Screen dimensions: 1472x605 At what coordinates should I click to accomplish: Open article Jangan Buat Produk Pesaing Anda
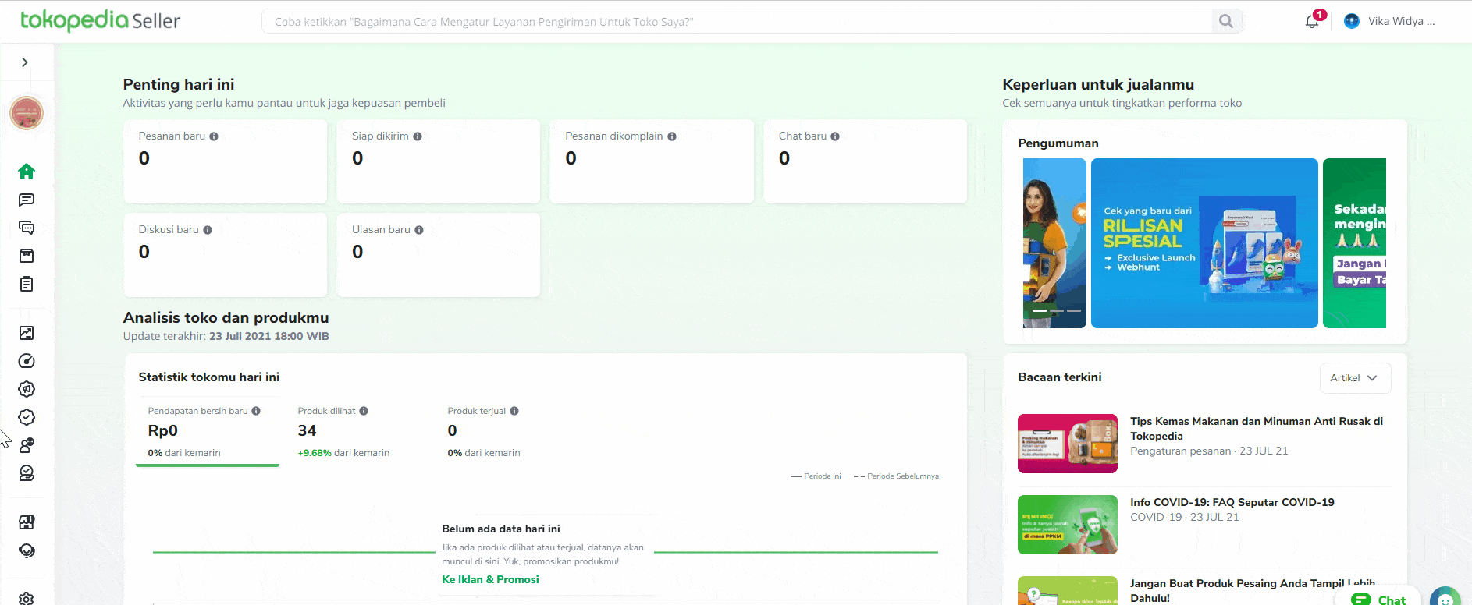pyautogui.click(x=1253, y=590)
